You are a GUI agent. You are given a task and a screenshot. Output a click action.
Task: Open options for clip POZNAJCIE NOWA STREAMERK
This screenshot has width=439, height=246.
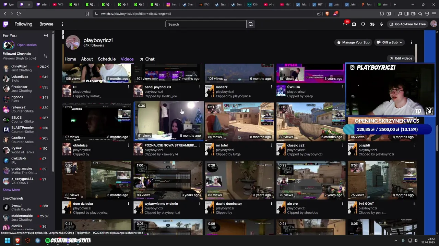[200, 145]
